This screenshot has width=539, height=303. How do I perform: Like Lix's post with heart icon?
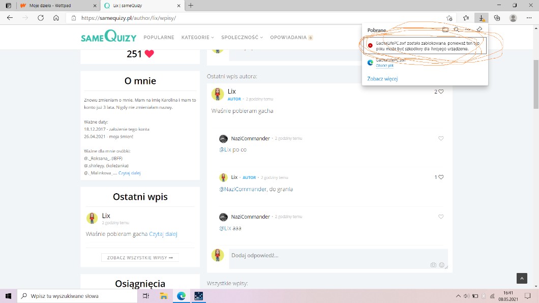coord(441,92)
